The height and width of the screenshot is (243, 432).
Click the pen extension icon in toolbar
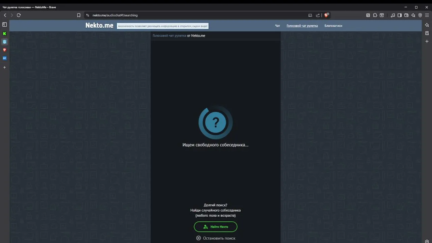(x=368, y=15)
